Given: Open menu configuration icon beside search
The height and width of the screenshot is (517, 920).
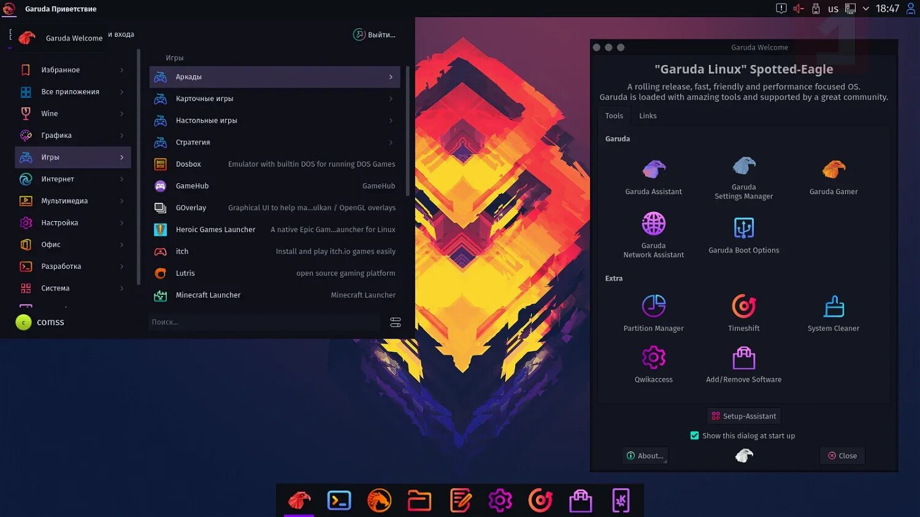Looking at the screenshot, I should point(396,322).
